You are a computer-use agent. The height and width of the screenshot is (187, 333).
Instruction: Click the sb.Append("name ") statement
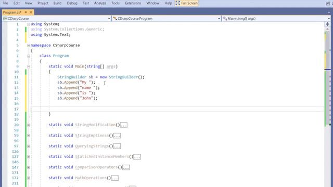(79, 88)
